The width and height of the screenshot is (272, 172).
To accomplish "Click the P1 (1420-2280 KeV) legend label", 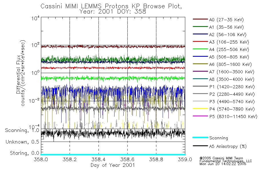I will tap(232, 87).
